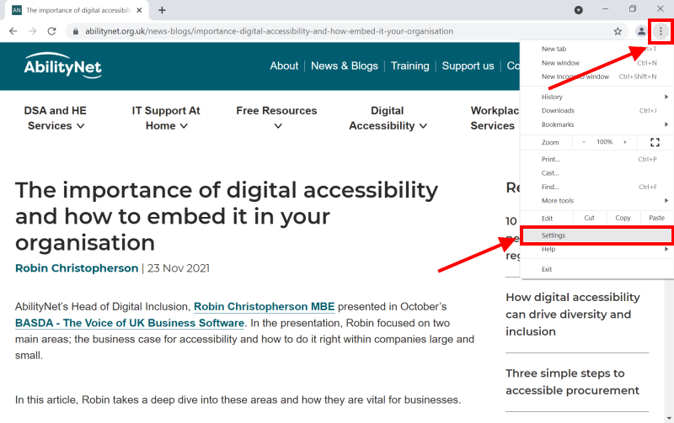Reload the page
Screen dimensions: 674x423
point(52,31)
